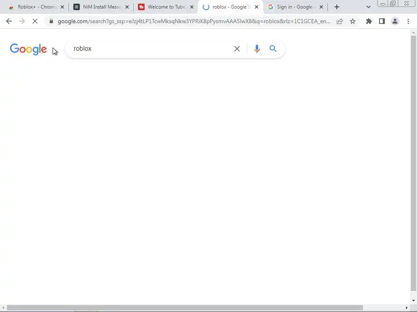
Task: Open the Extensions puzzle icon
Action: coord(369,21)
